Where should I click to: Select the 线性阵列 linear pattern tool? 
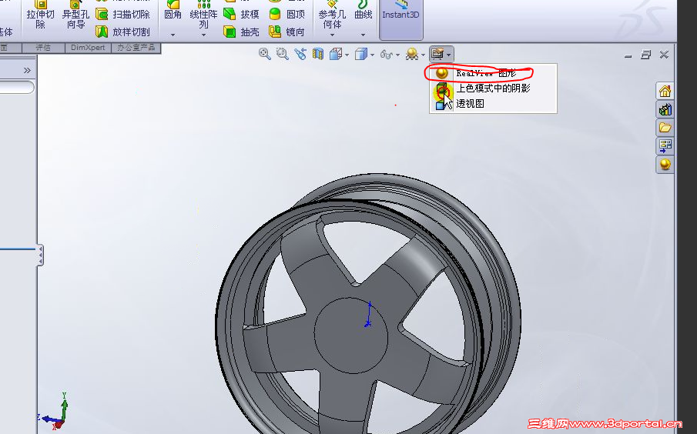tap(203, 15)
